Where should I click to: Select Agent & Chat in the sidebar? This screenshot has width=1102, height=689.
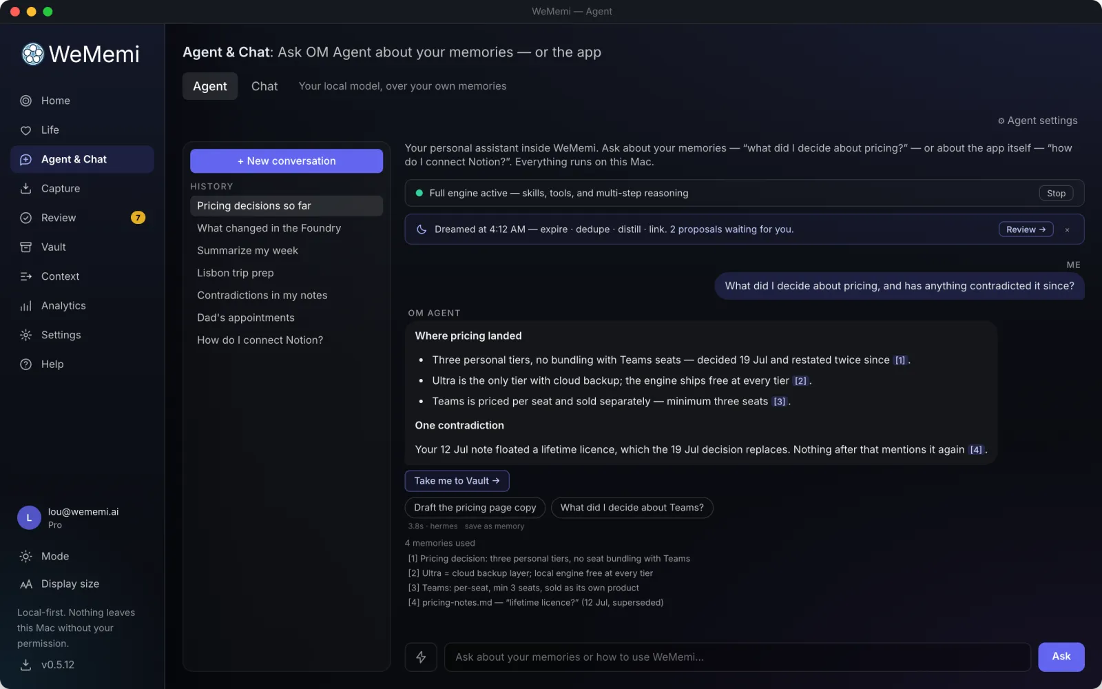[x=82, y=159]
